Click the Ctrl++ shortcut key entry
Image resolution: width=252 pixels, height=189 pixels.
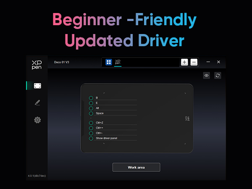[100, 128]
